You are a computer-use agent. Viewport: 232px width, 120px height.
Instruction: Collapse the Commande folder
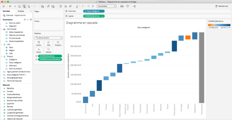tap(2, 29)
